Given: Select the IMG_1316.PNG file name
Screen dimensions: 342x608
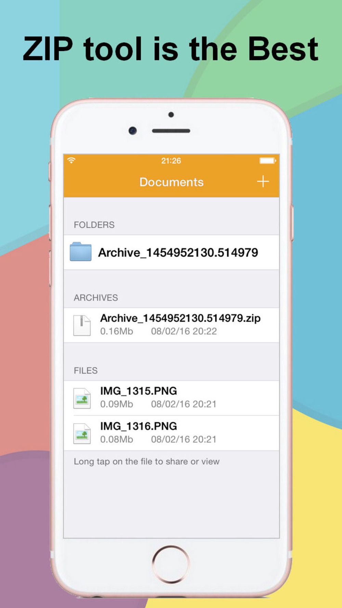Looking at the screenshot, I should pos(139,426).
